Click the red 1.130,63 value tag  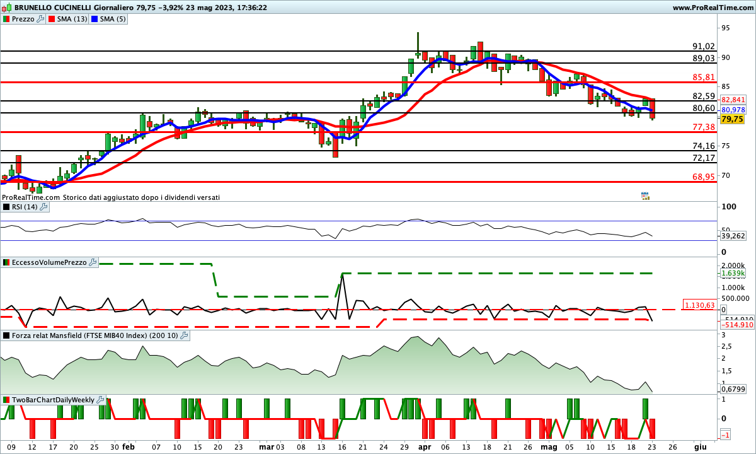(x=699, y=305)
